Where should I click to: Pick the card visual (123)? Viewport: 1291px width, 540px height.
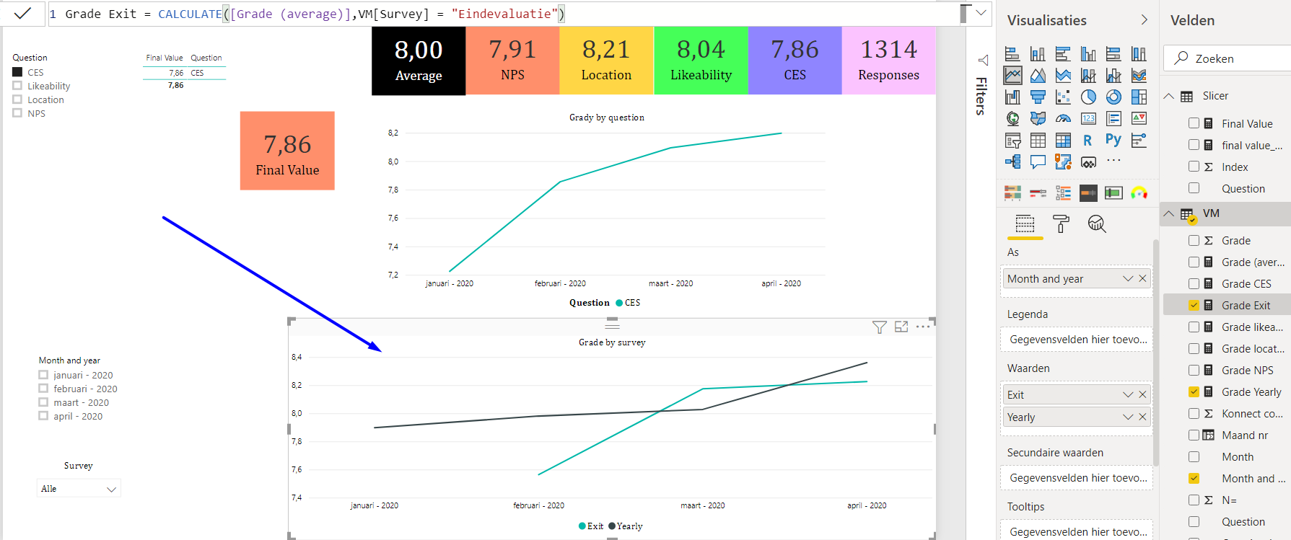1088,118
